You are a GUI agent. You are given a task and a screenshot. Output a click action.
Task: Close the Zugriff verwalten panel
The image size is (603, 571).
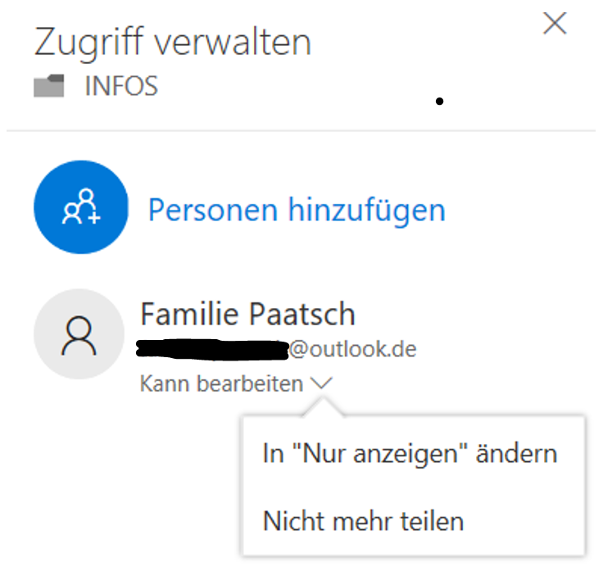coord(555,23)
